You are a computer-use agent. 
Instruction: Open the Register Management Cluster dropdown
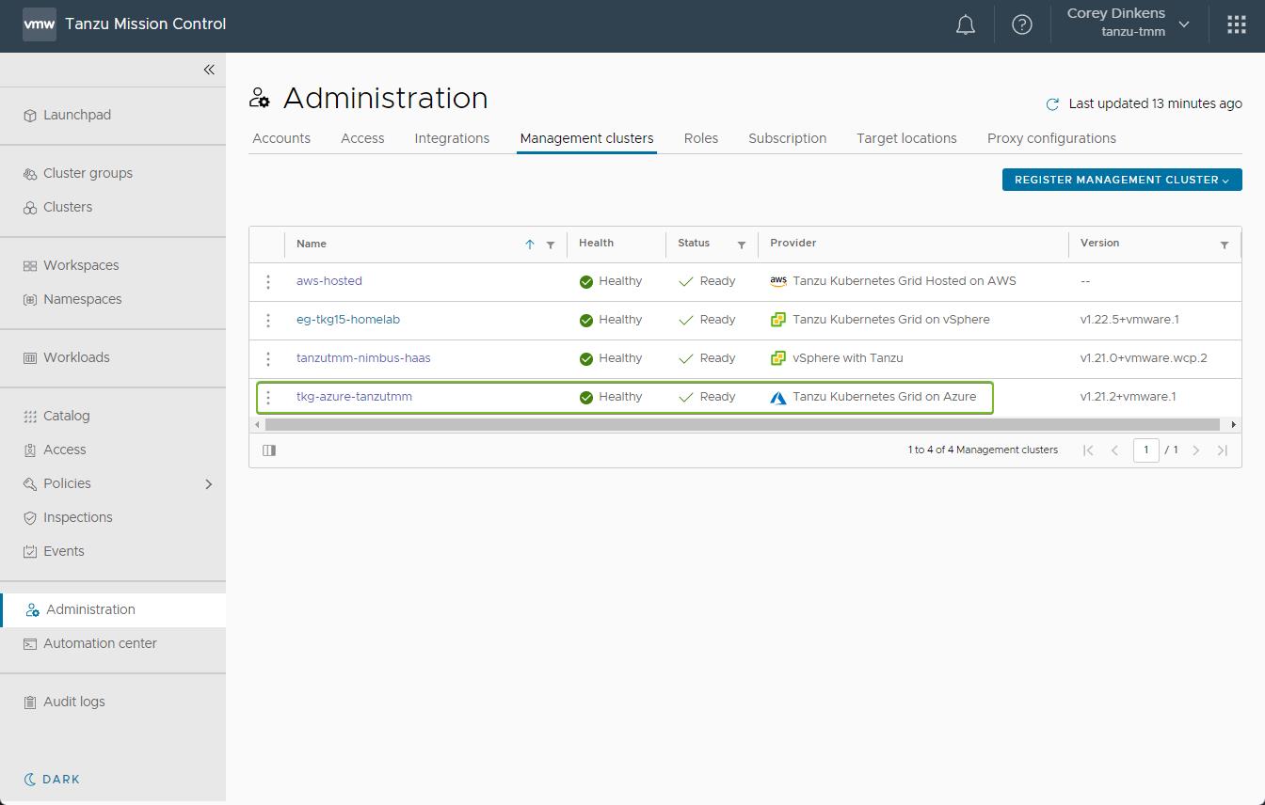pos(1122,180)
